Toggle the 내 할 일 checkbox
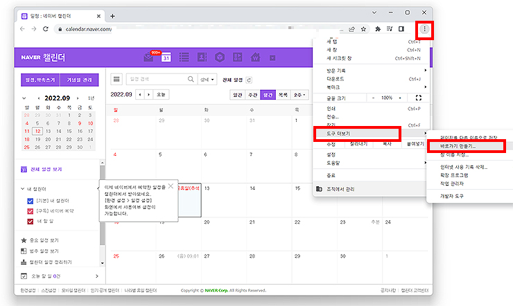Image resolution: width=513 pixels, height=306 pixels. click(x=30, y=222)
